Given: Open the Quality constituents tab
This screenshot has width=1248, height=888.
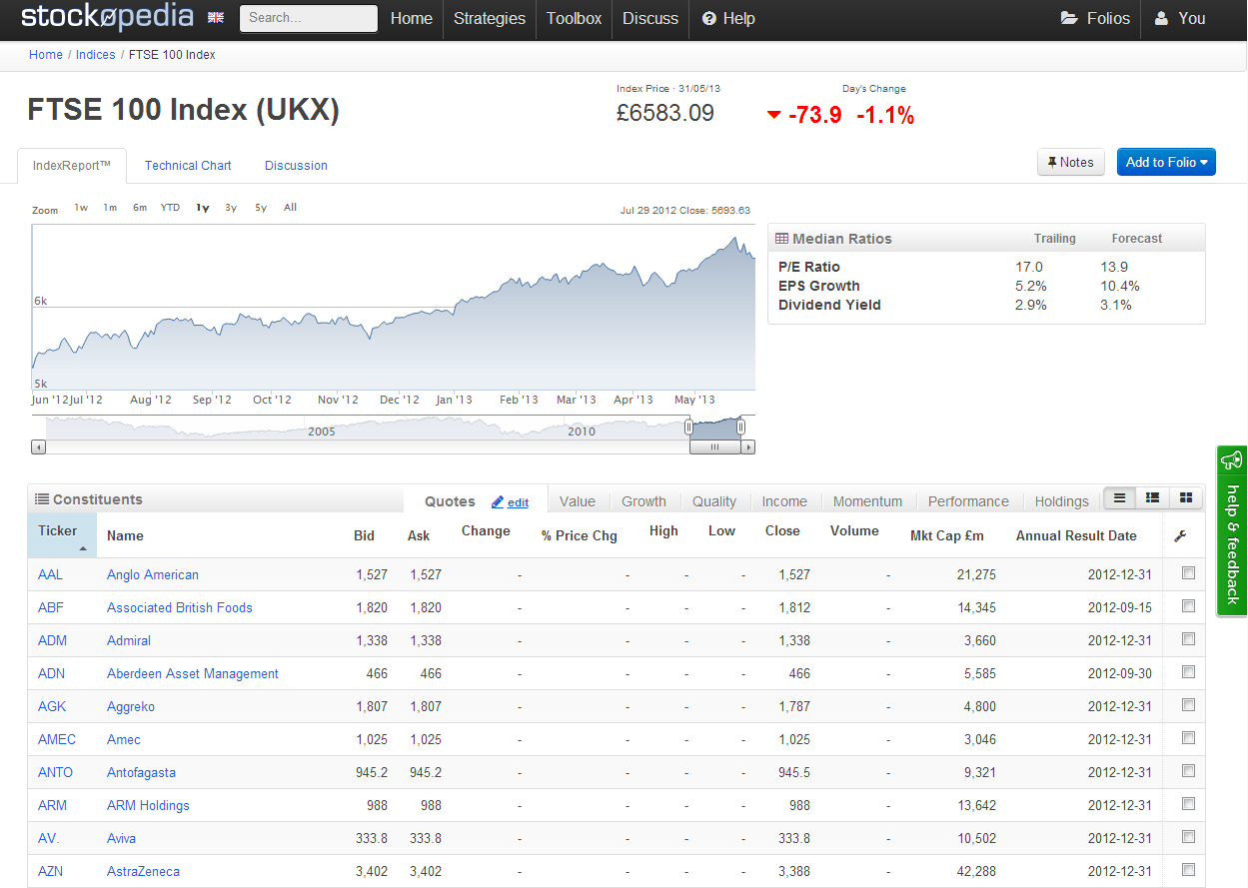Looking at the screenshot, I should [714, 501].
